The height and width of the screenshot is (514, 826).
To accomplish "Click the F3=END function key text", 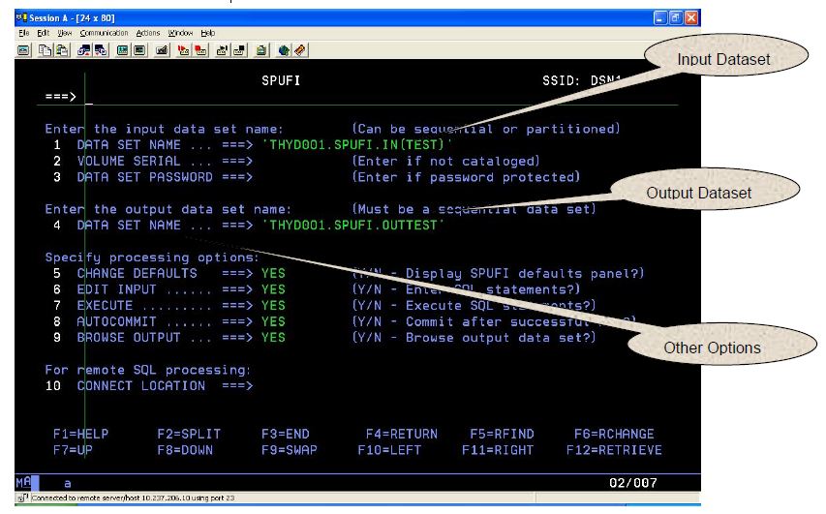I will coord(286,435).
